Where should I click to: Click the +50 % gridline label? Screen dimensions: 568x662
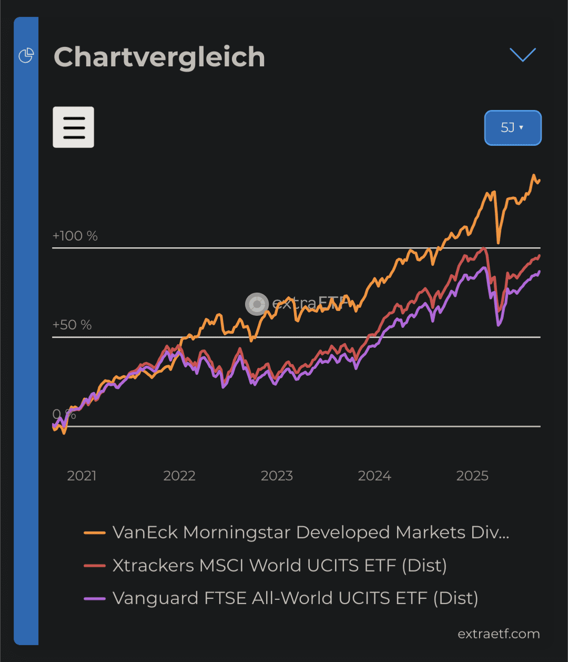[x=72, y=325]
